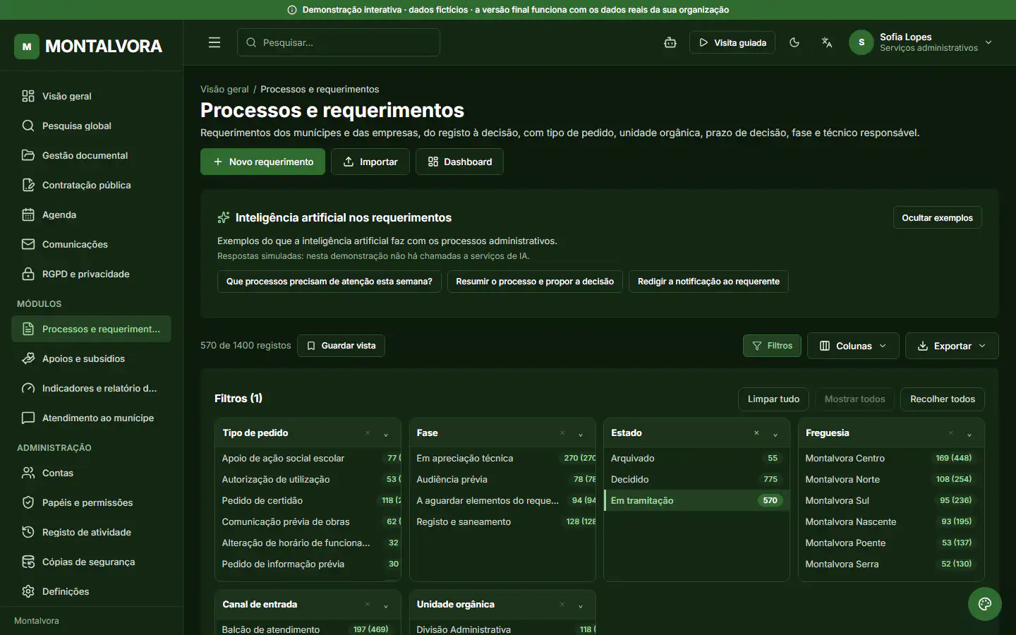
Task: Toggle the Filtros panel button
Action: coord(772,346)
